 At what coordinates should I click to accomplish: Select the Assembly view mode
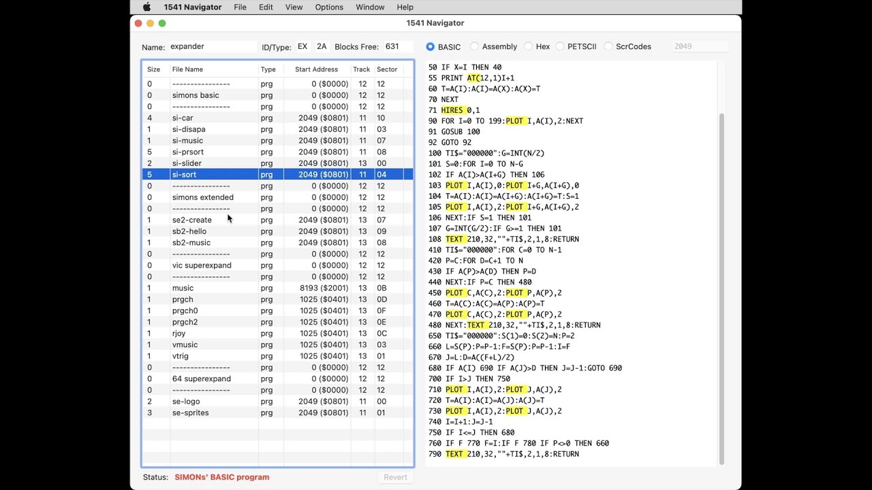coord(493,47)
